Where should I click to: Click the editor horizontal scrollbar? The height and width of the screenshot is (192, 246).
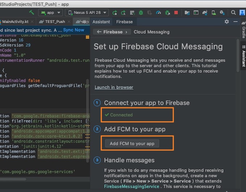point(13,179)
